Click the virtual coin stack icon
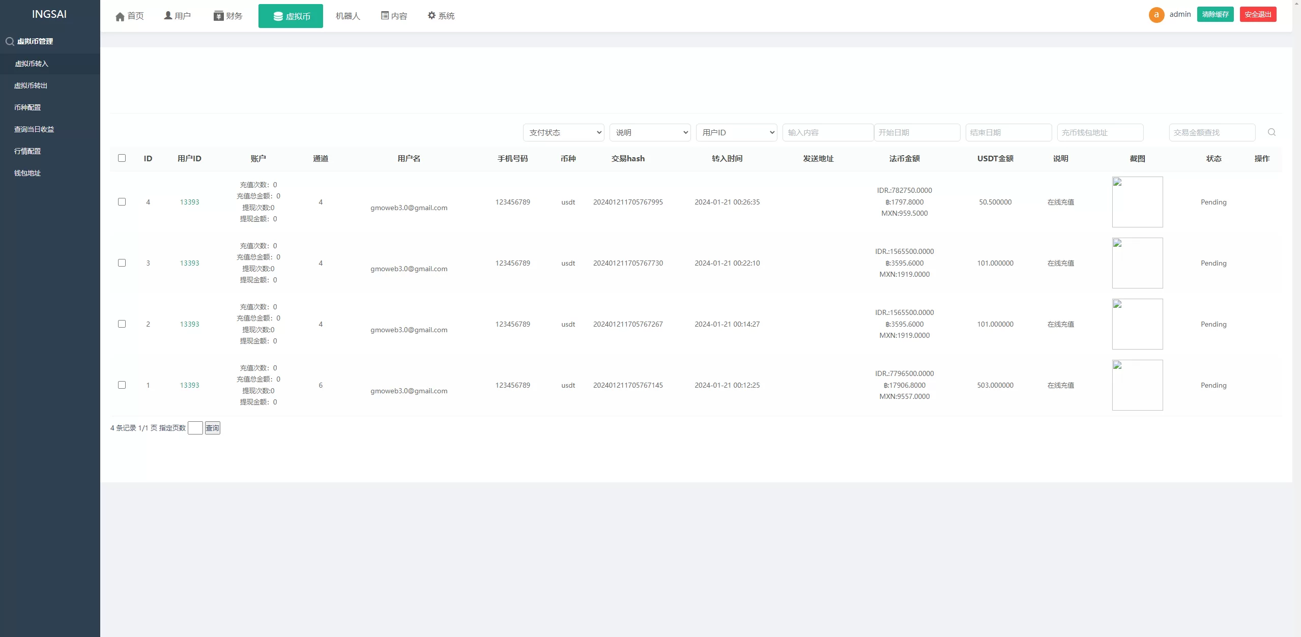Image resolution: width=1301 pixels, height=637 pixels. 278,17
